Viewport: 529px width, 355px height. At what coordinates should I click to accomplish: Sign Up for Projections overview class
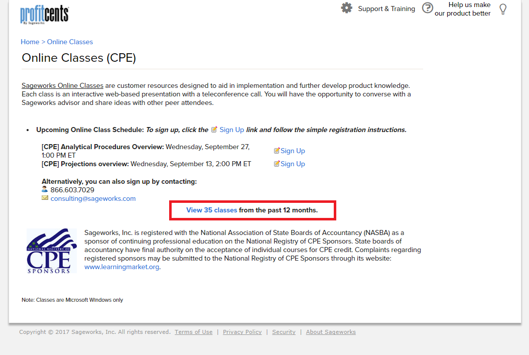point(293,164)
